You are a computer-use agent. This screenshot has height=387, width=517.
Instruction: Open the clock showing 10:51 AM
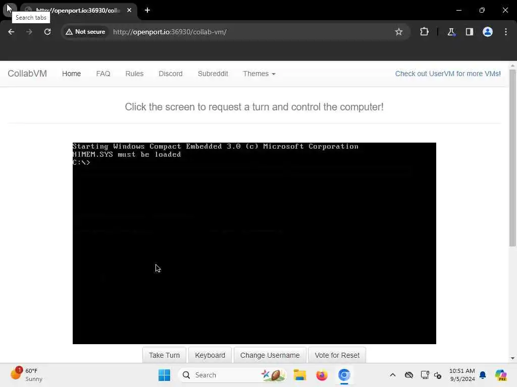click(x=462, y=375)
